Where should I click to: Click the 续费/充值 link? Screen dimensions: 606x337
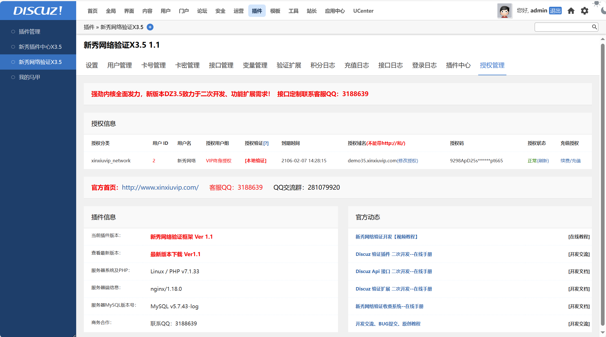[x=570, y=161]
